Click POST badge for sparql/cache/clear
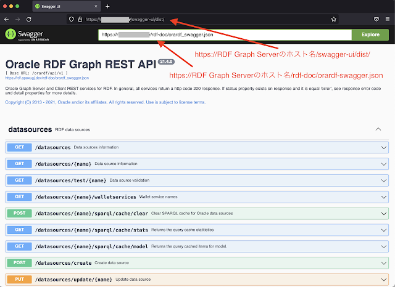Image resolution: width=395 pixels, height=287 pixels. [19, 213]
